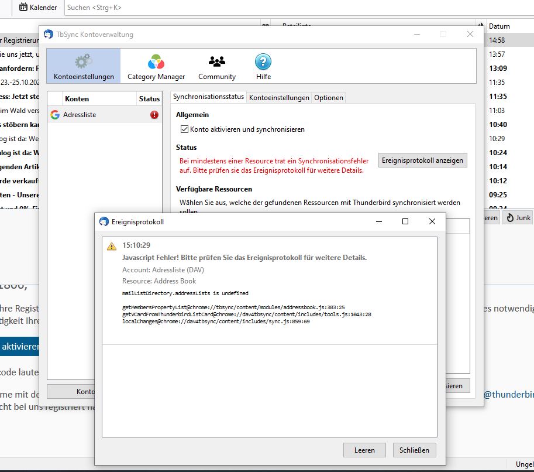534x472 pixels.
Task: Click the Suchen search field
Action: click(x=299, y=8)
